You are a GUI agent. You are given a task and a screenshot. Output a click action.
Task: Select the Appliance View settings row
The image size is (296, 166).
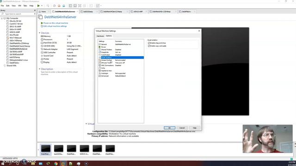[x=121, y=71]
